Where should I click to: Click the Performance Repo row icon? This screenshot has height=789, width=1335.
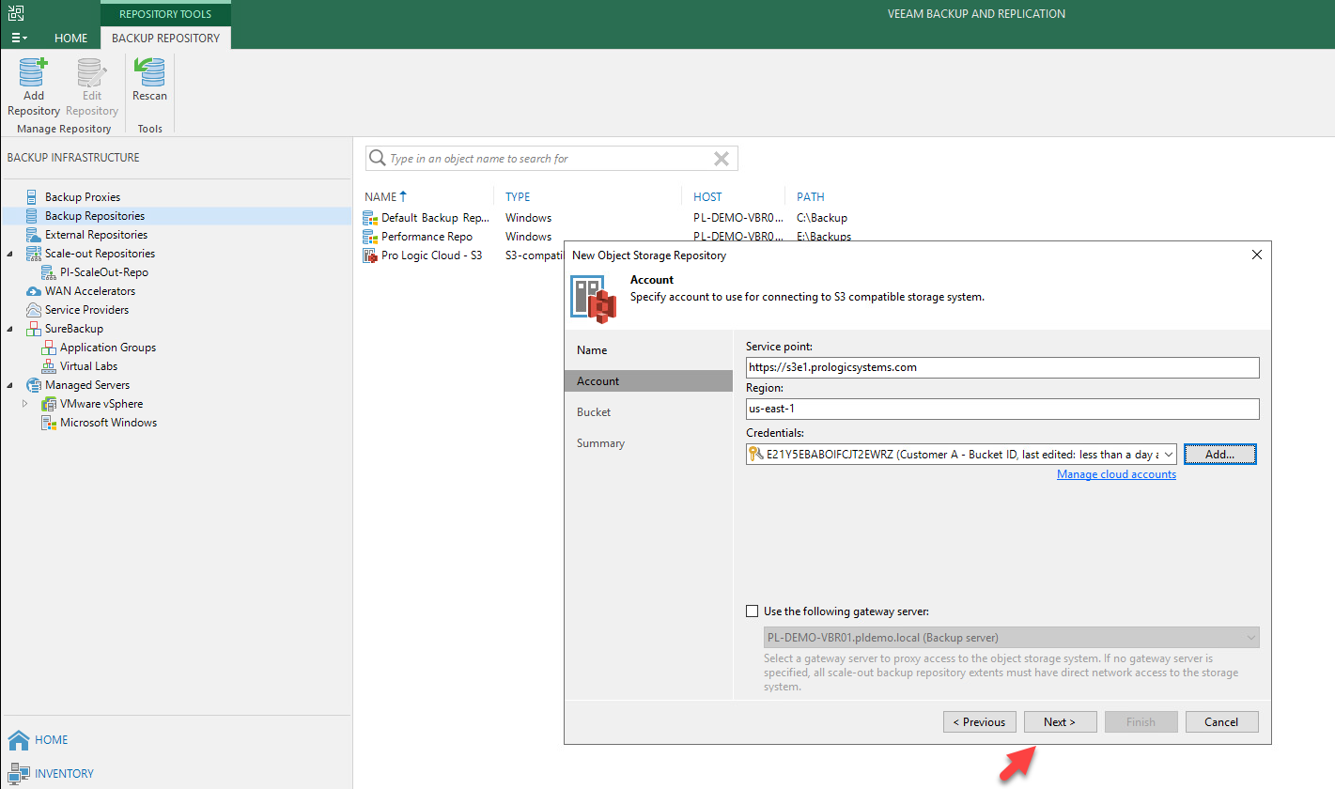370,237
